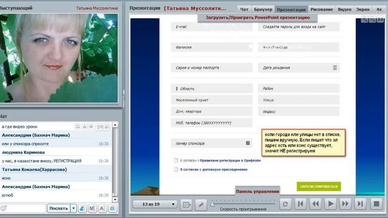Select the Презентация tab

291,10
